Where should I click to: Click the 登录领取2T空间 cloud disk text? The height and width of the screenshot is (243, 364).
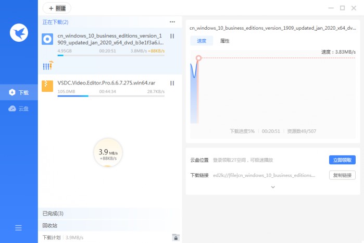click(243, 160)
